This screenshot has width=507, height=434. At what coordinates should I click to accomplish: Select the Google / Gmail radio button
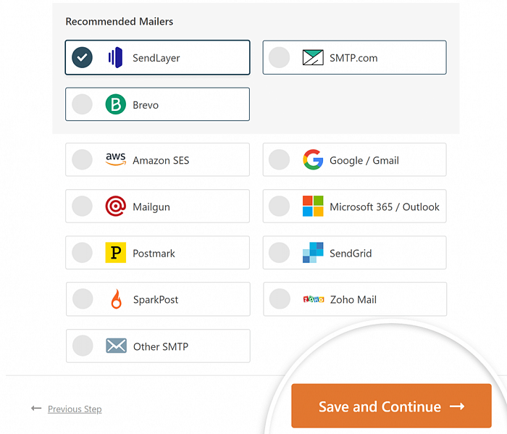(x=280, y=159)
